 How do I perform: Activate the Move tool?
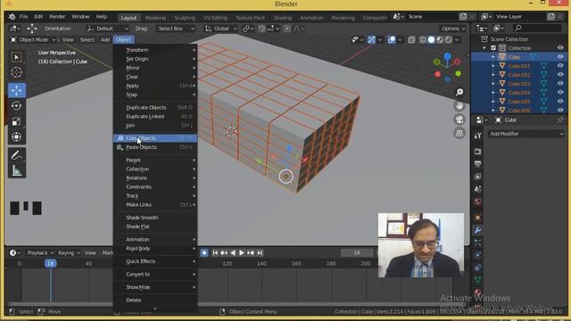(x=16, y=90)
